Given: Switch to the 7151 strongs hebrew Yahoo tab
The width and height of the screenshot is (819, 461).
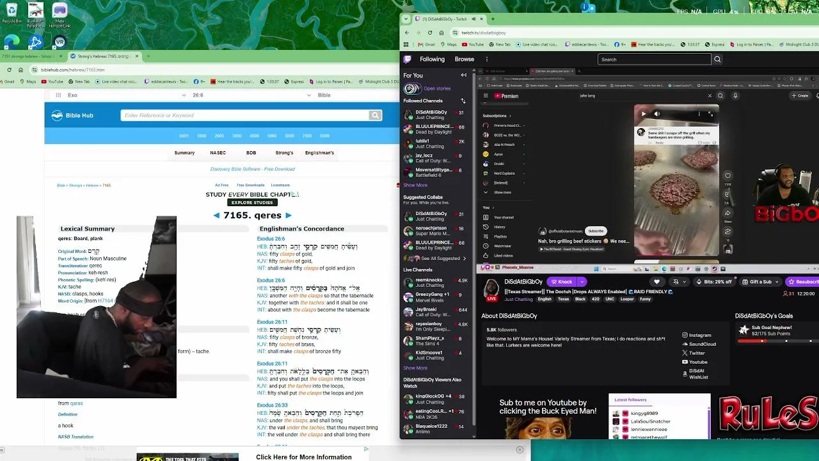Looking at the screenshot, I should [32, 56].
